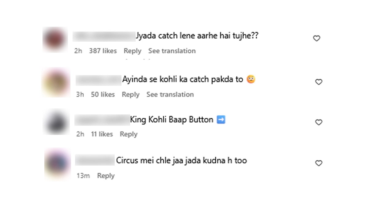Open username before 'King Kohli Baap Button'
The image size is (369, 207).
coord(102,120)
